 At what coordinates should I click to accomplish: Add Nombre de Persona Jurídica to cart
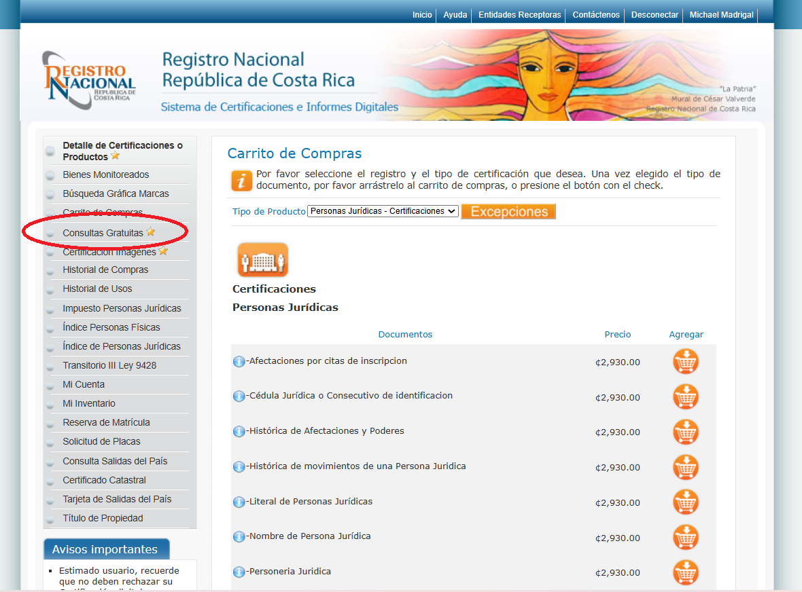[685, 537]
